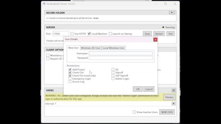This screenshot has height=124, width=221.
Task: Click the secure folder path text
Action: click(73, 18)
